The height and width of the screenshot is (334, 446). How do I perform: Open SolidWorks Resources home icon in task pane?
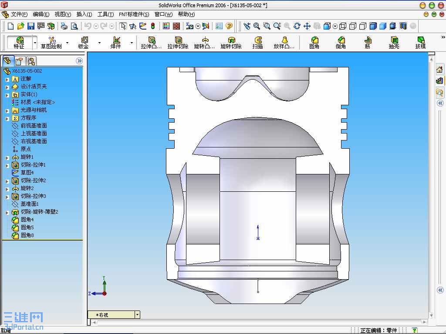[439, 69]
